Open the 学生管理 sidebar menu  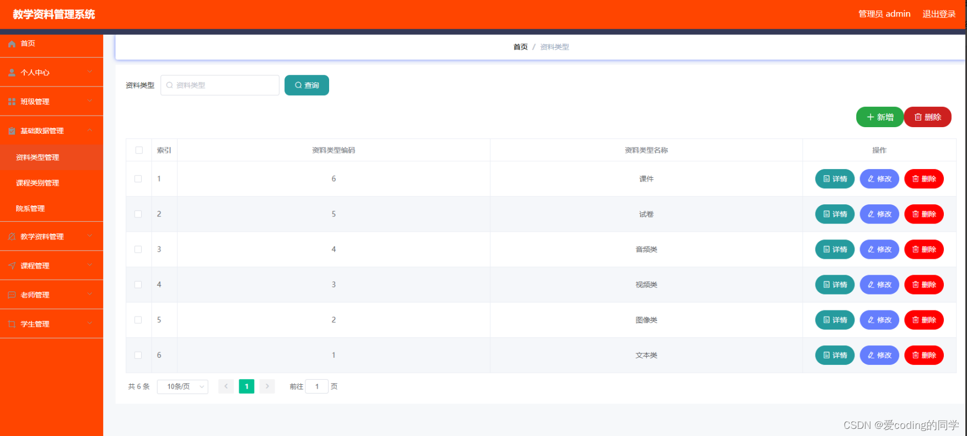[51, 324]
